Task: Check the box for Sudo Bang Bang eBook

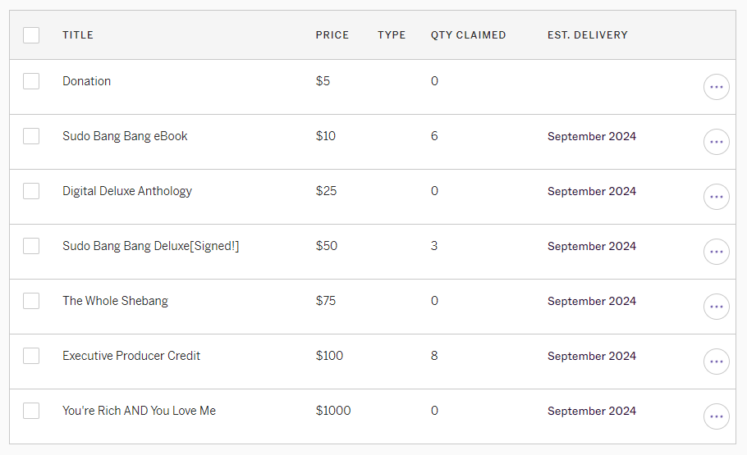Action: click(x=31, y=136)
